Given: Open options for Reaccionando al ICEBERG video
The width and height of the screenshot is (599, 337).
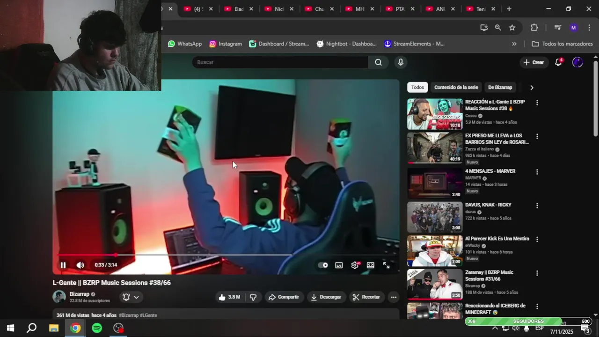Looking at the screenshot, I should pos(537,307).
